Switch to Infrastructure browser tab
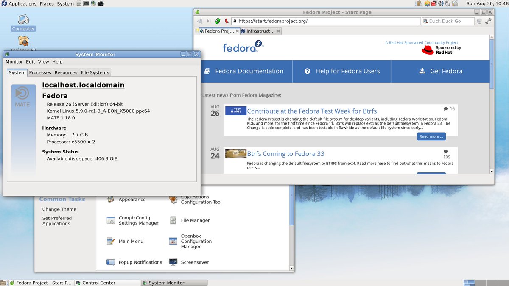 pyautogui.click(x=260, y=31)
